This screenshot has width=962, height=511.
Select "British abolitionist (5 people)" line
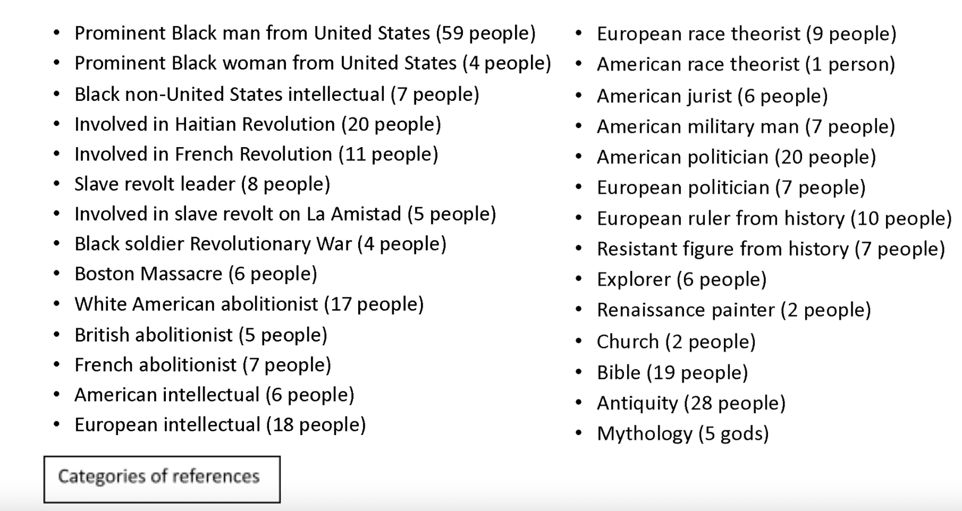[x=200, y=335]
